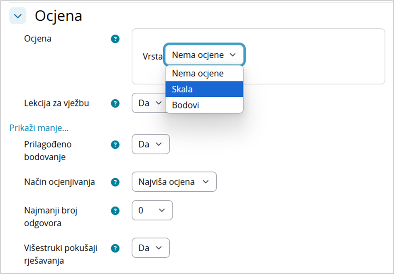Screen dimensions: 394x274
Task: Open help for Lekcija za vježbu
Action: tap(115, 103)
